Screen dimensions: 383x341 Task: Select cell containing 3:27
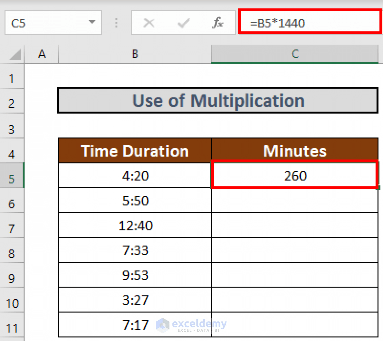point(135,300)
